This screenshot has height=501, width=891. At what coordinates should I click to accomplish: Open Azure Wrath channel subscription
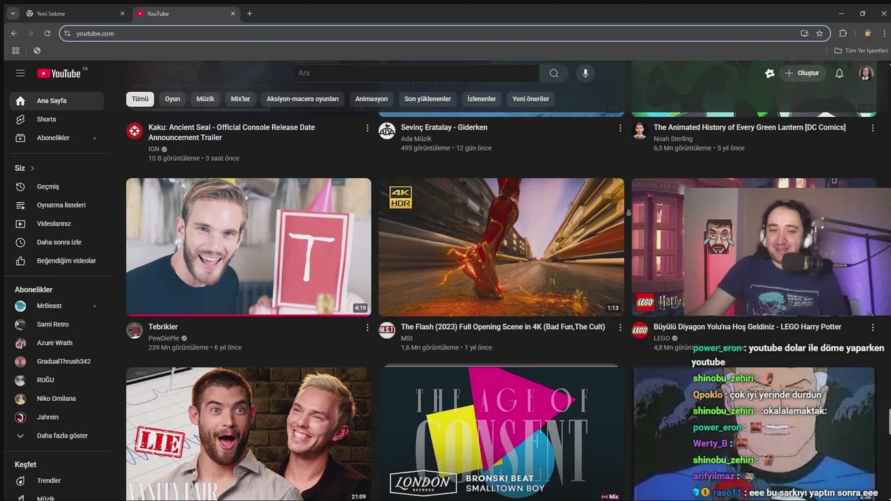(57, 343)
